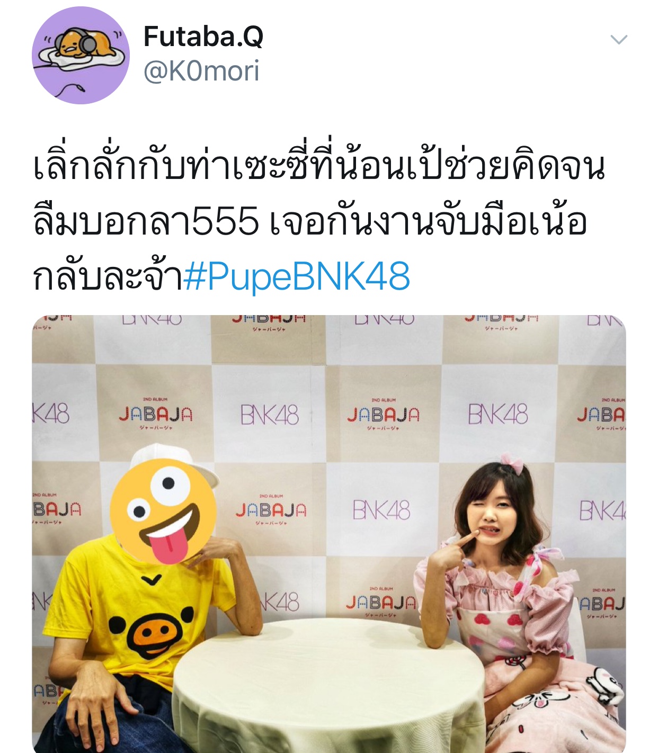Viewport: 658px width, 753px height.
Task: Expand the tweet options chevron
Action: click(x=619, y=40)
